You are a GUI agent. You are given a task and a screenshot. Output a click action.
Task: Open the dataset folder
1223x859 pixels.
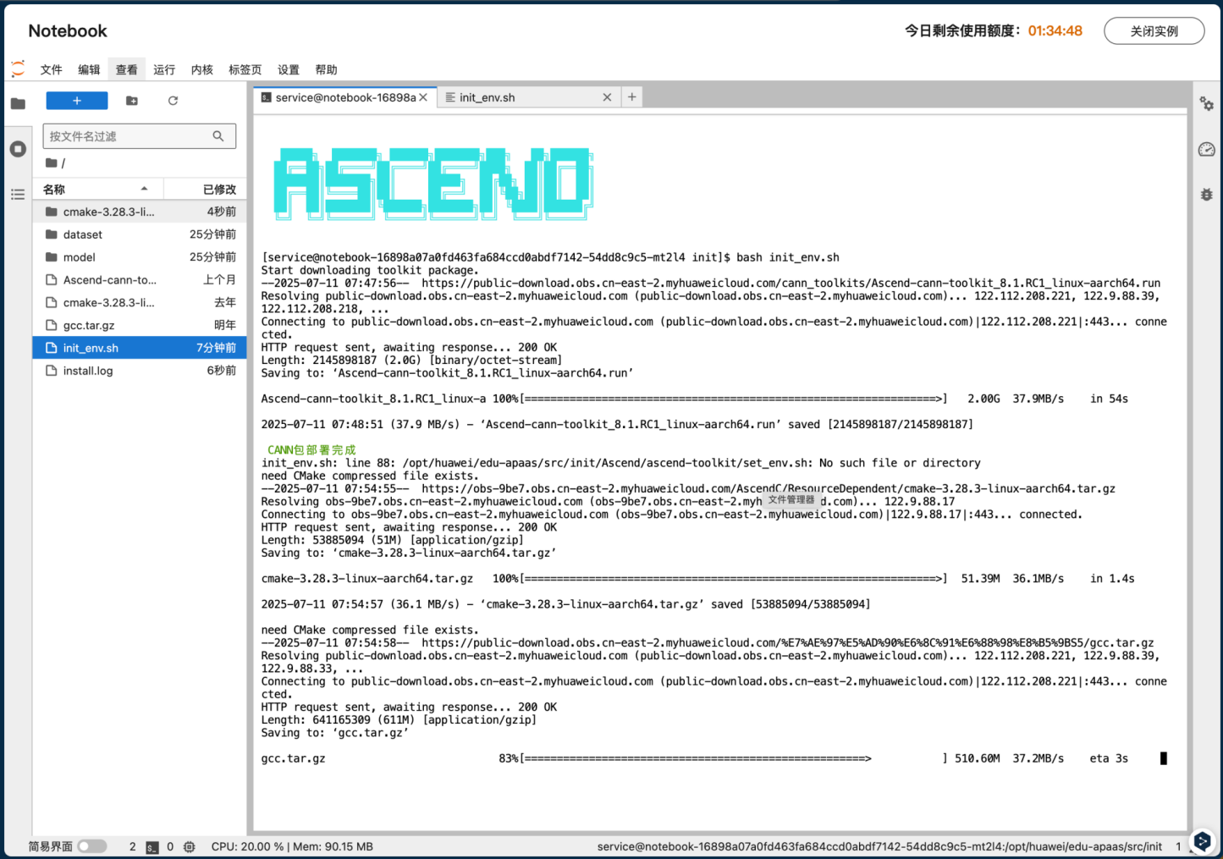pos(140,234)
